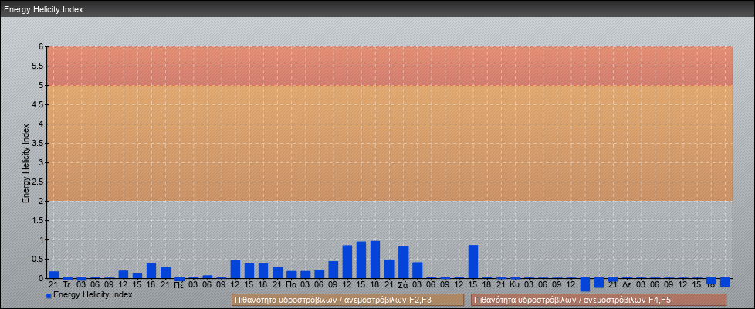
Task: Select the tallest bar near value 1
Action: [x=375, y=260]
